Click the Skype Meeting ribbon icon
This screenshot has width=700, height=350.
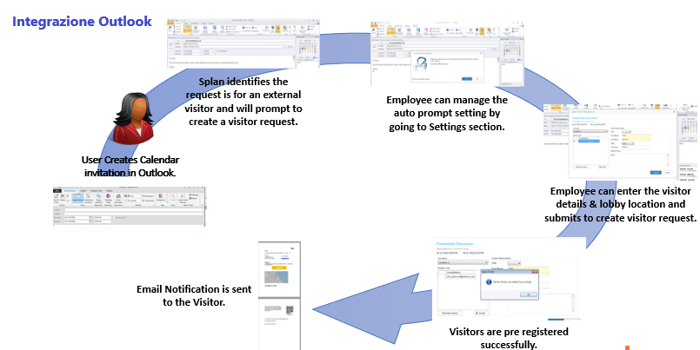pyautogui.click(x=98, y=199)
